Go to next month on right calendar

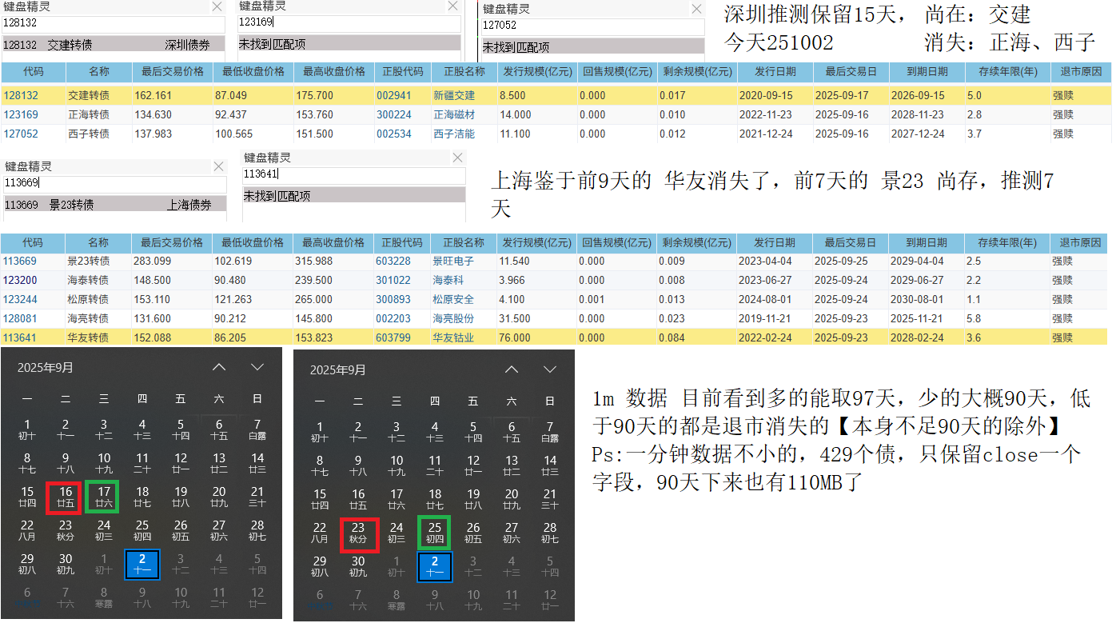(549, 369)
